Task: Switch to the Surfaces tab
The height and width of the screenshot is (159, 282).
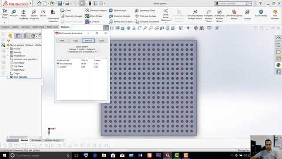Action: (26, 27)
